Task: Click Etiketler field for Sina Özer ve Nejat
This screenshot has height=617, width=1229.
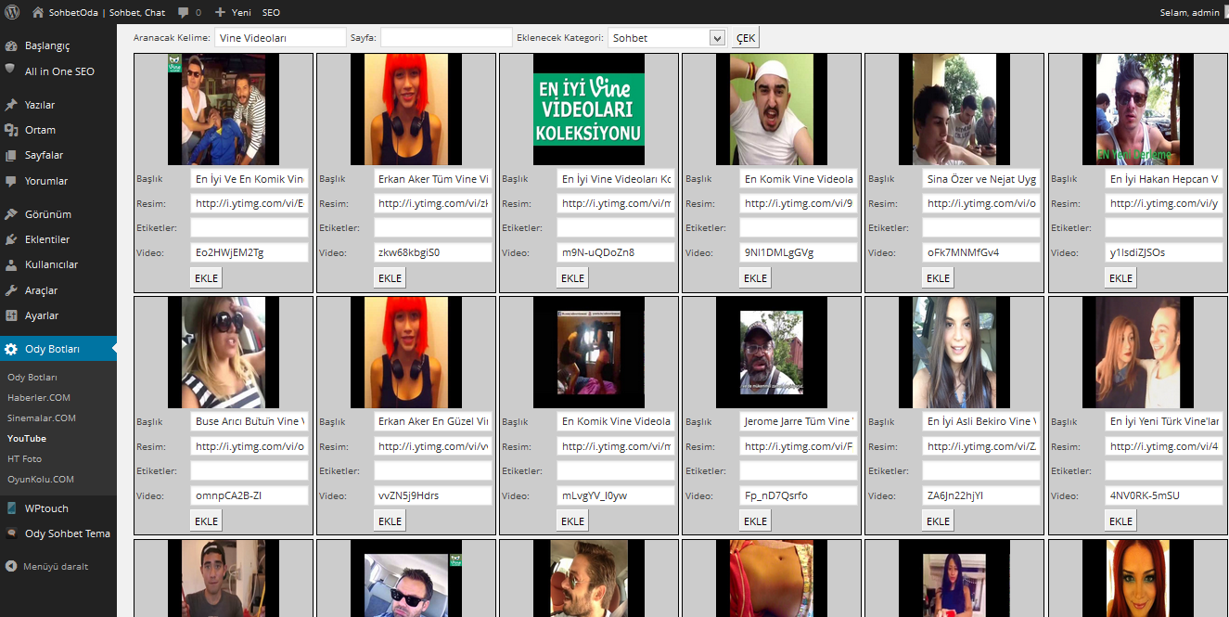Action: (x=981, y=227)
